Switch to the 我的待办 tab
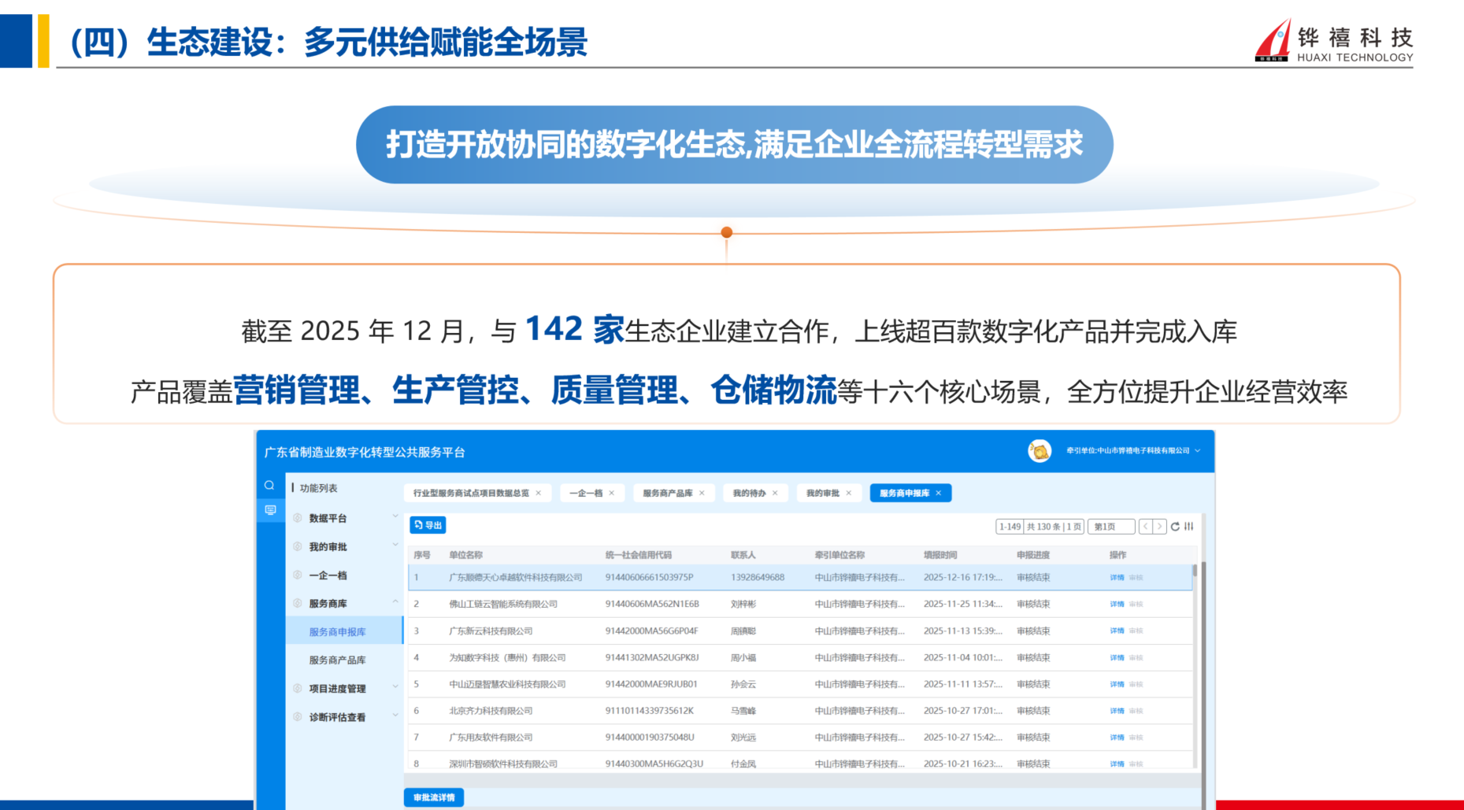This screenshot has width=1464, height=810. pyautogui.click(x=753, y=493)
